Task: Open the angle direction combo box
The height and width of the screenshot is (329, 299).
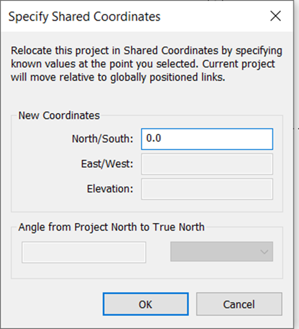Action: 222,251
